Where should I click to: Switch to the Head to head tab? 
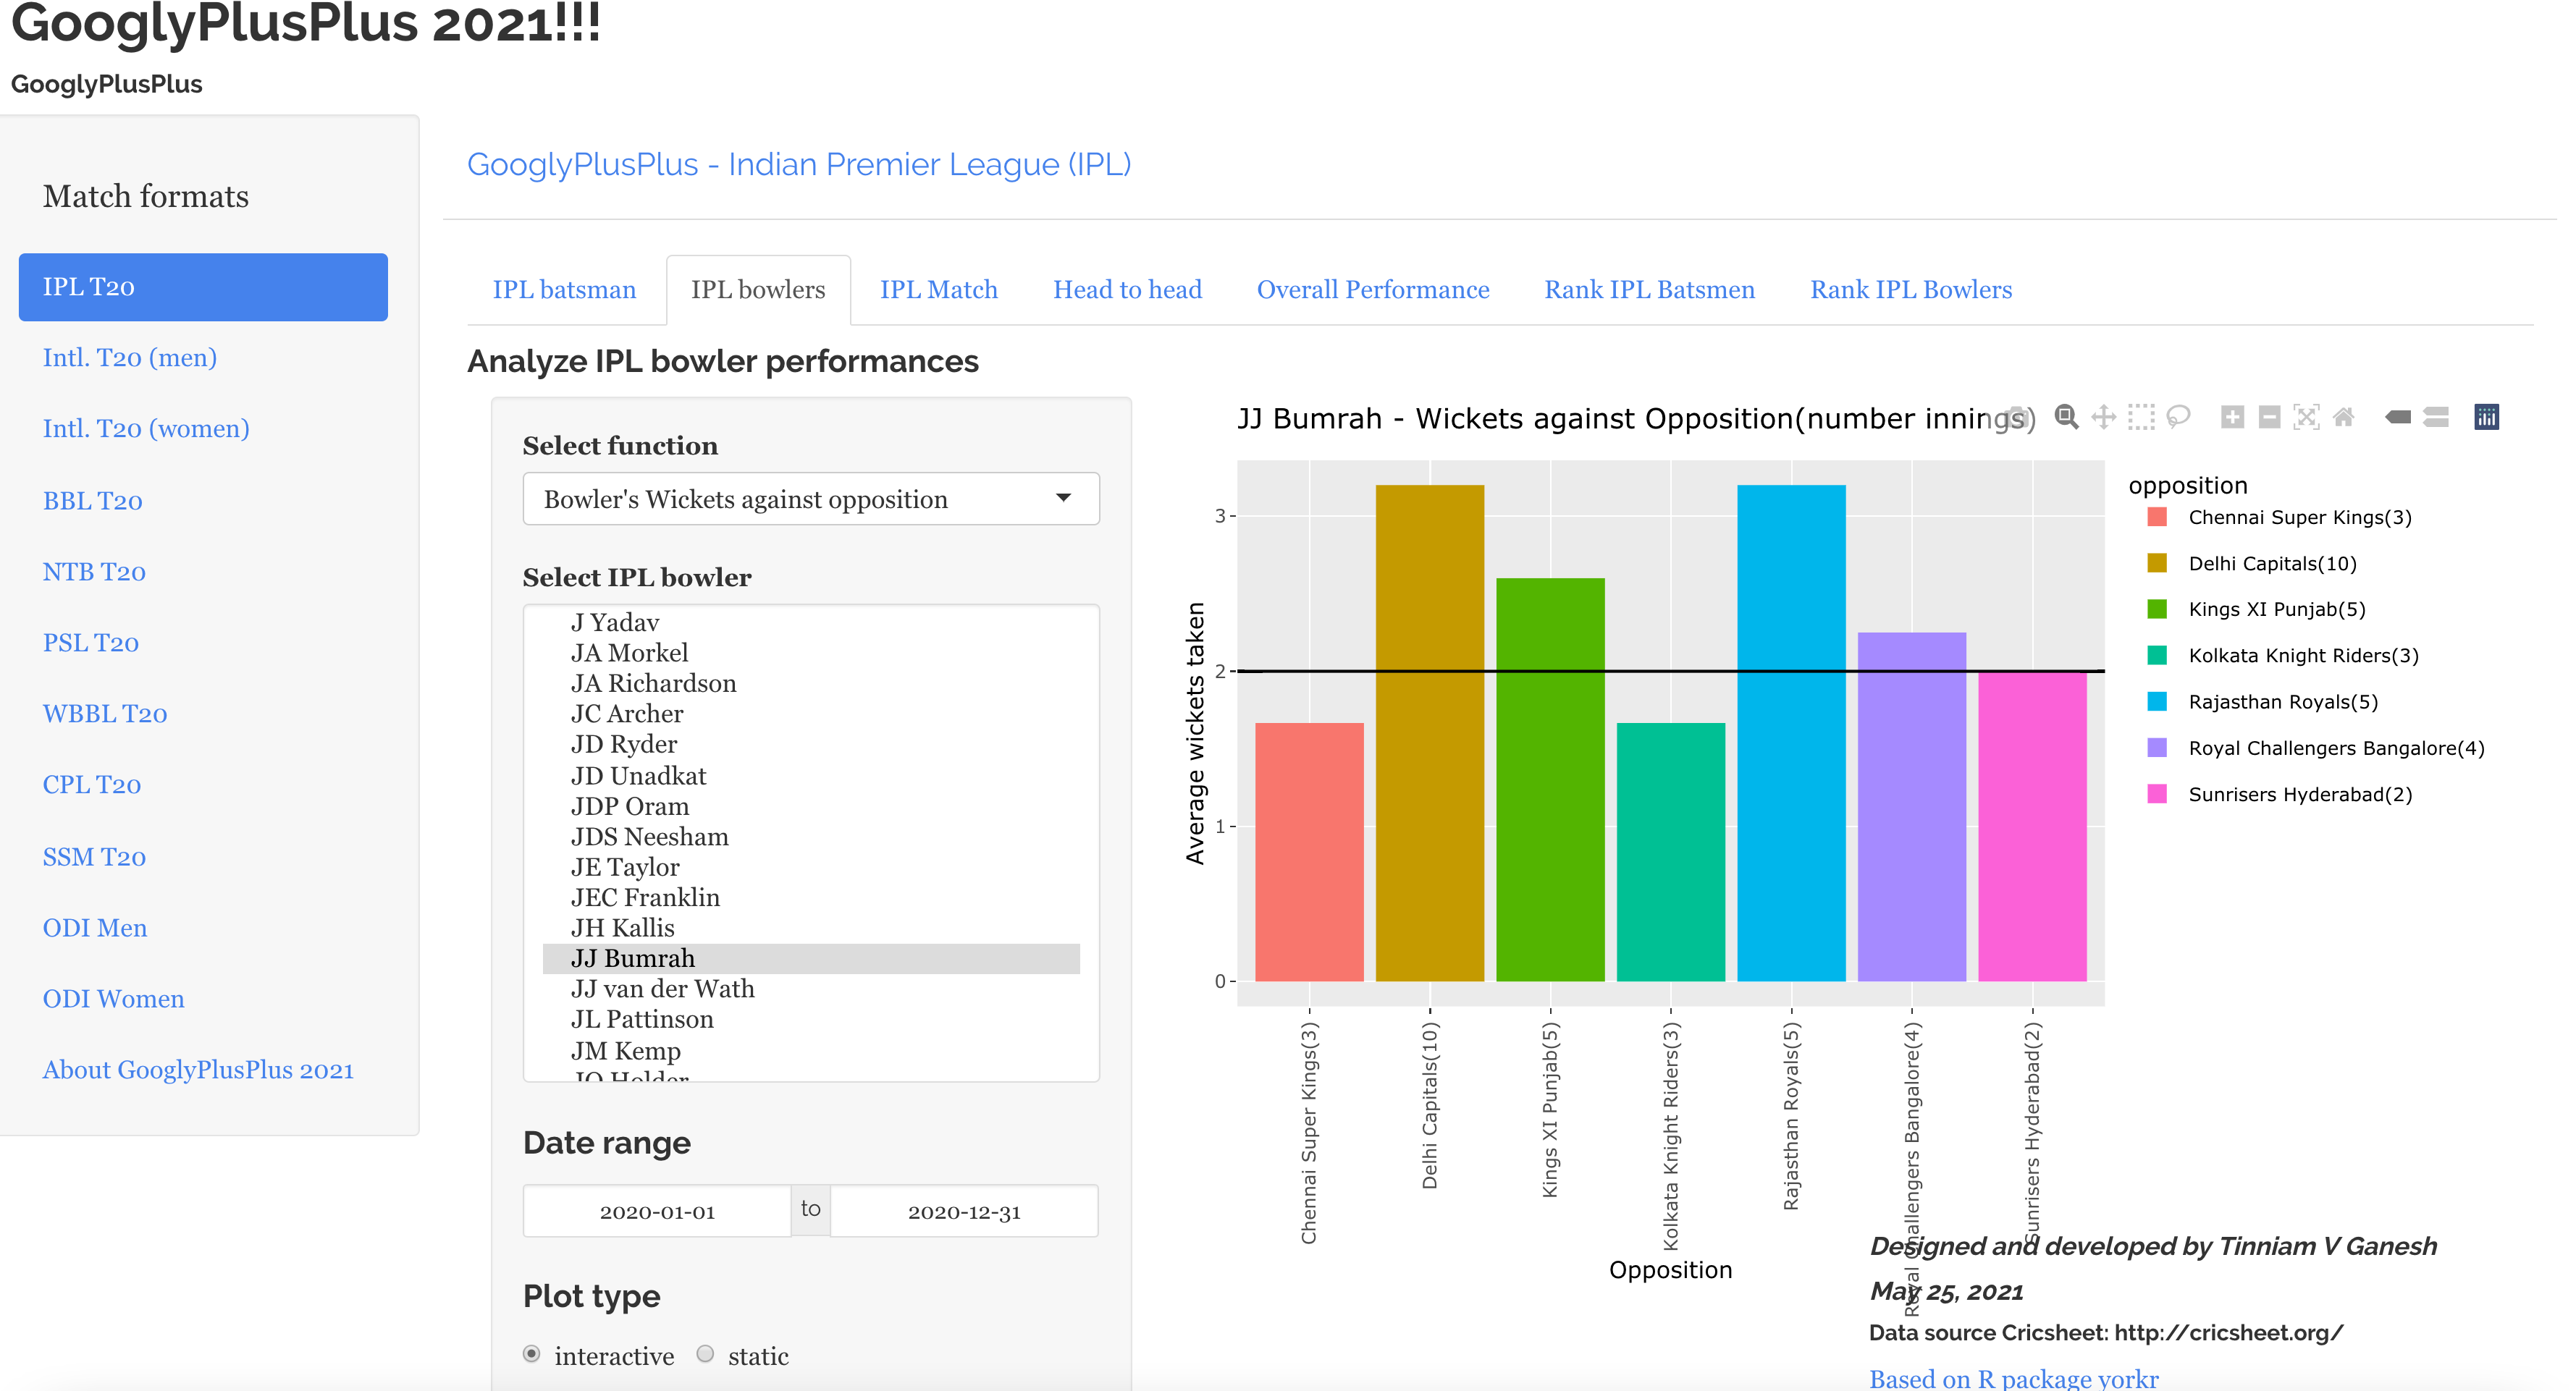point(1127,289)
